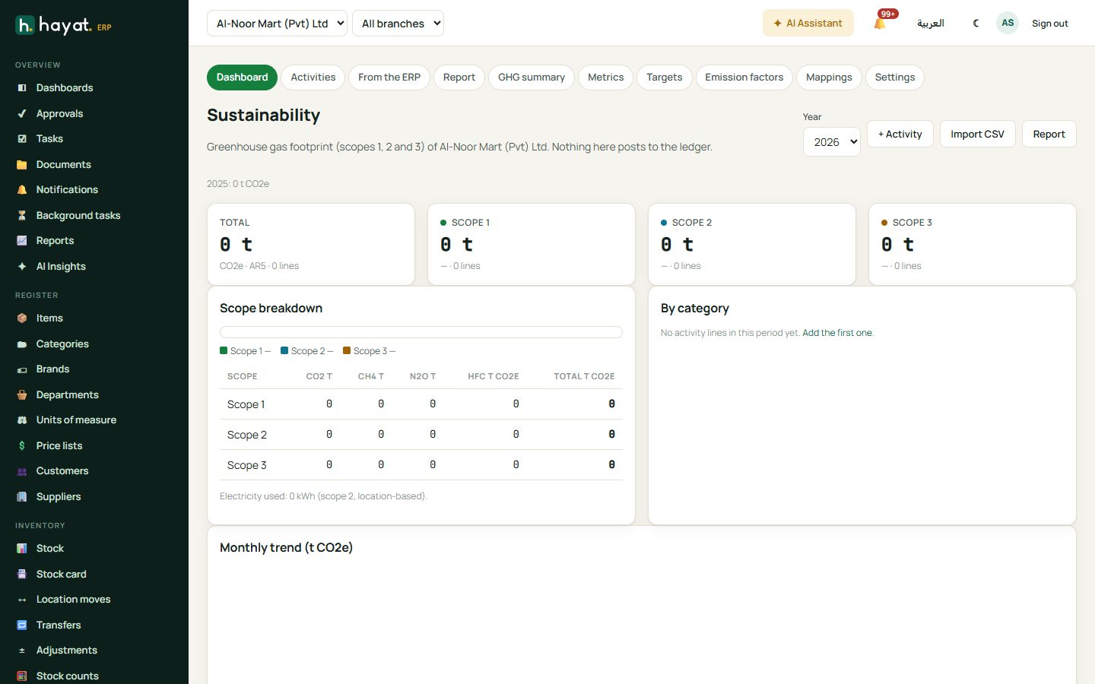Image resolution: width=1095 pixels, height=684 pixels.
Task: Click the Scope breakdown progress bar
Action: (421, 332)
